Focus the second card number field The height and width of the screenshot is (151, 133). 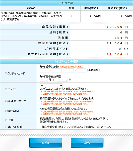(57, 70)
